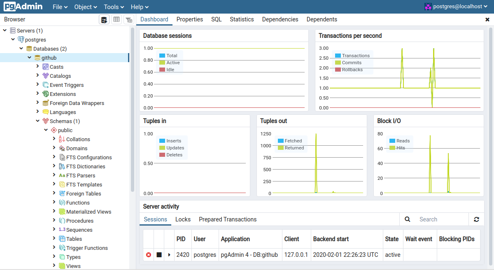Image resolution: width=494 pixels, height=270 pixels.
Task: Click the postgres server elephant icon
Action: [x=21, y=40]
